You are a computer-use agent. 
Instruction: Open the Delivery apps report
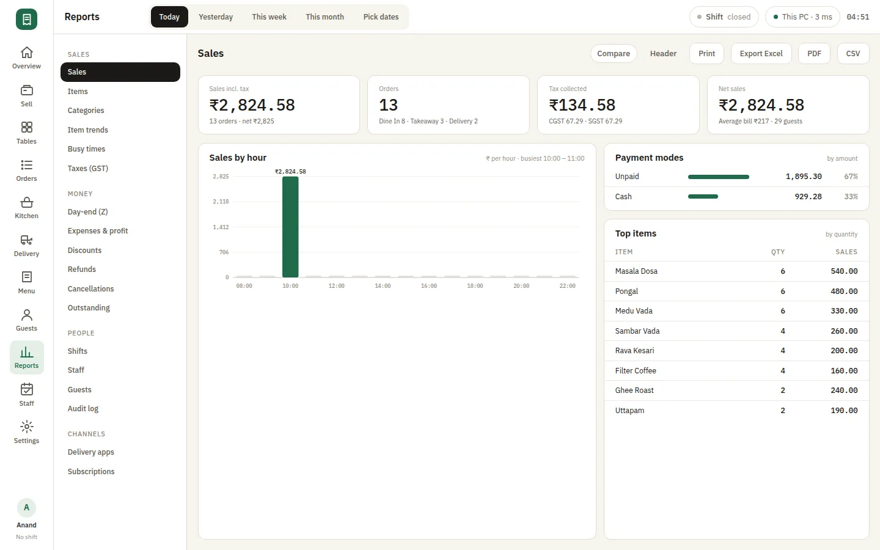120,452
